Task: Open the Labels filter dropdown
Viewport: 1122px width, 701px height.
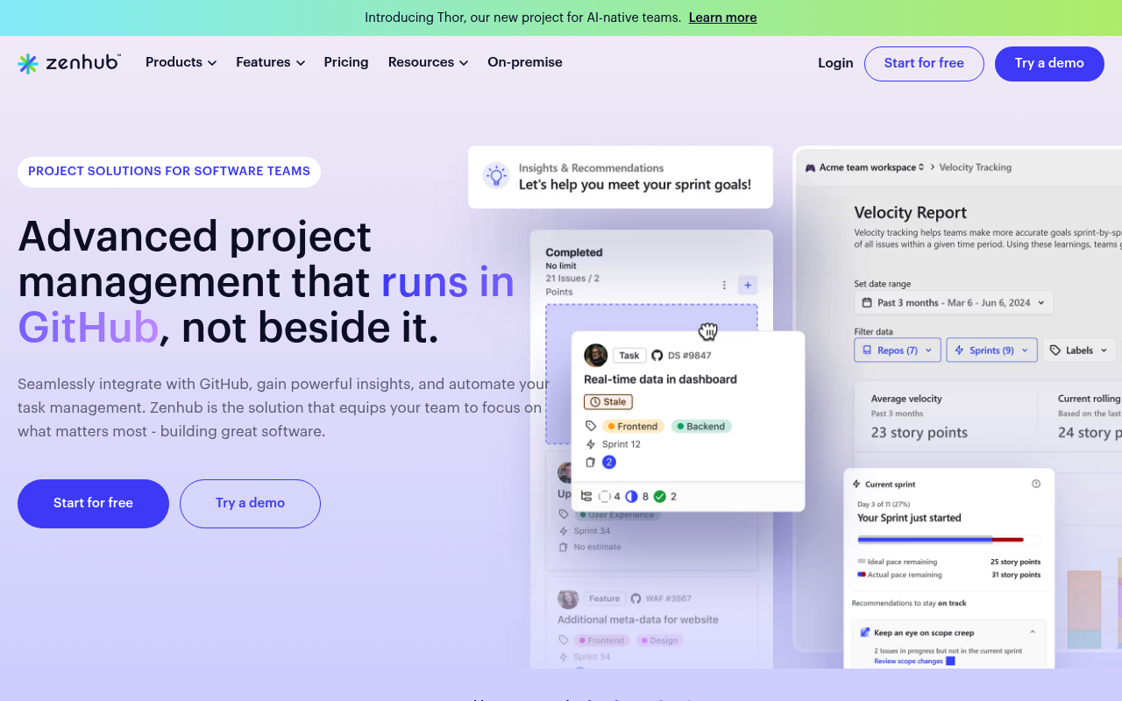Action: (1080, 350)
